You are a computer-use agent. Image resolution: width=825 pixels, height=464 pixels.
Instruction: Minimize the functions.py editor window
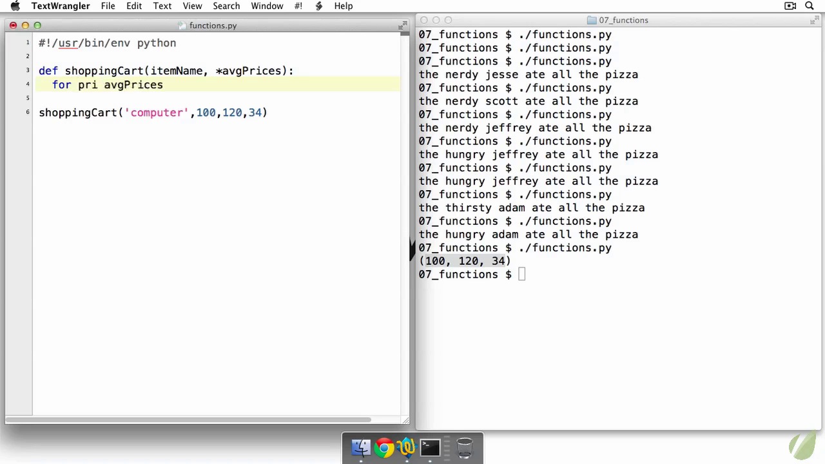[25, 25]
